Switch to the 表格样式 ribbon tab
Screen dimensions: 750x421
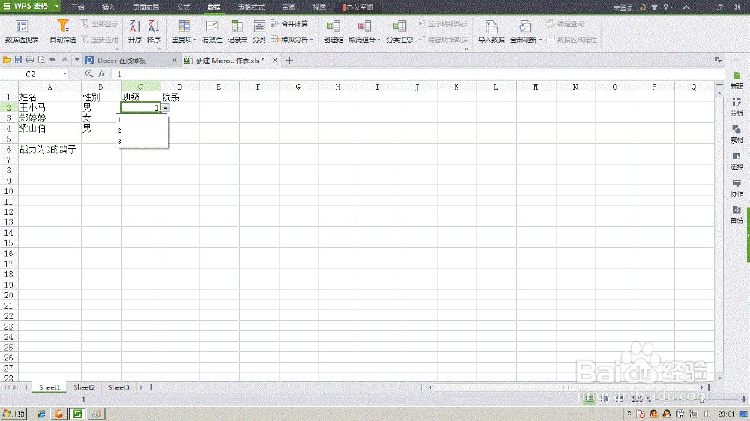pos(251,7)
